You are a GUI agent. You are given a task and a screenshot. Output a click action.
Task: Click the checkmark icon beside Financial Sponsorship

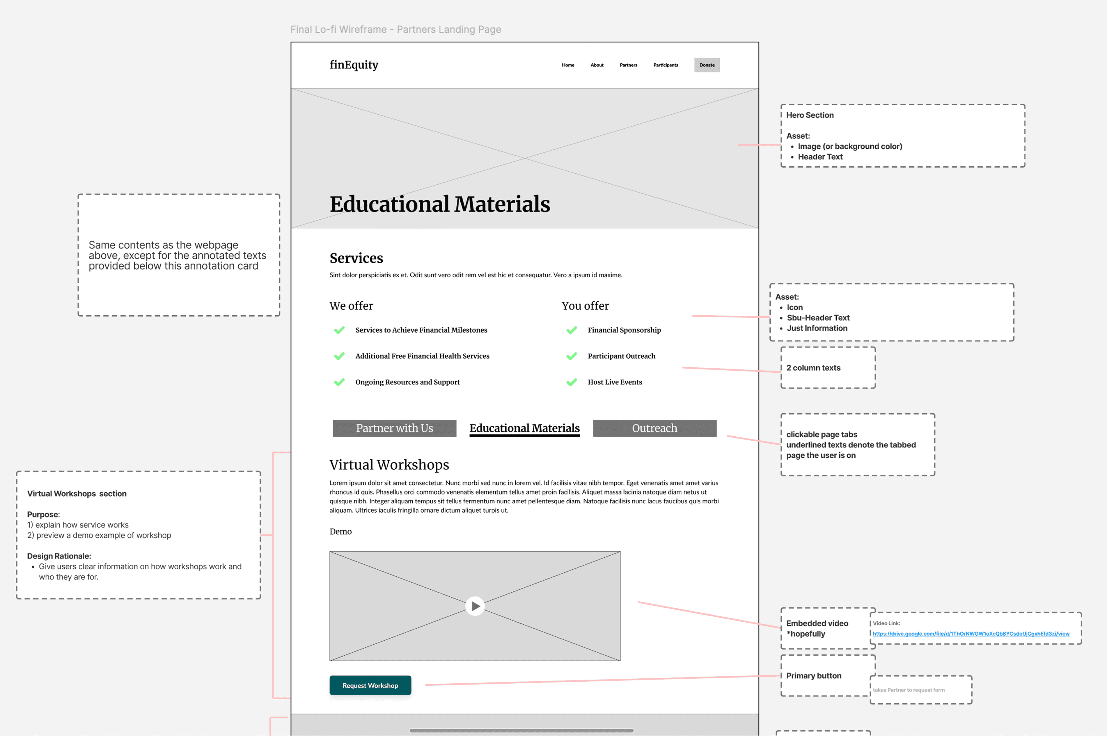[571, 330]
